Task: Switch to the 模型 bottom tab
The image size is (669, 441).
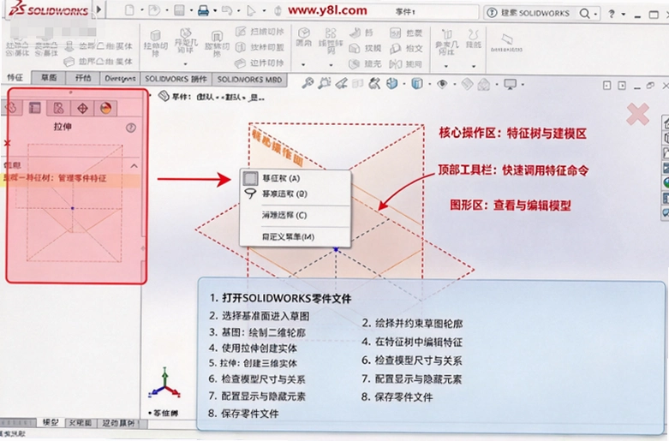Action: pyautogui.click(x=51, y=422)
